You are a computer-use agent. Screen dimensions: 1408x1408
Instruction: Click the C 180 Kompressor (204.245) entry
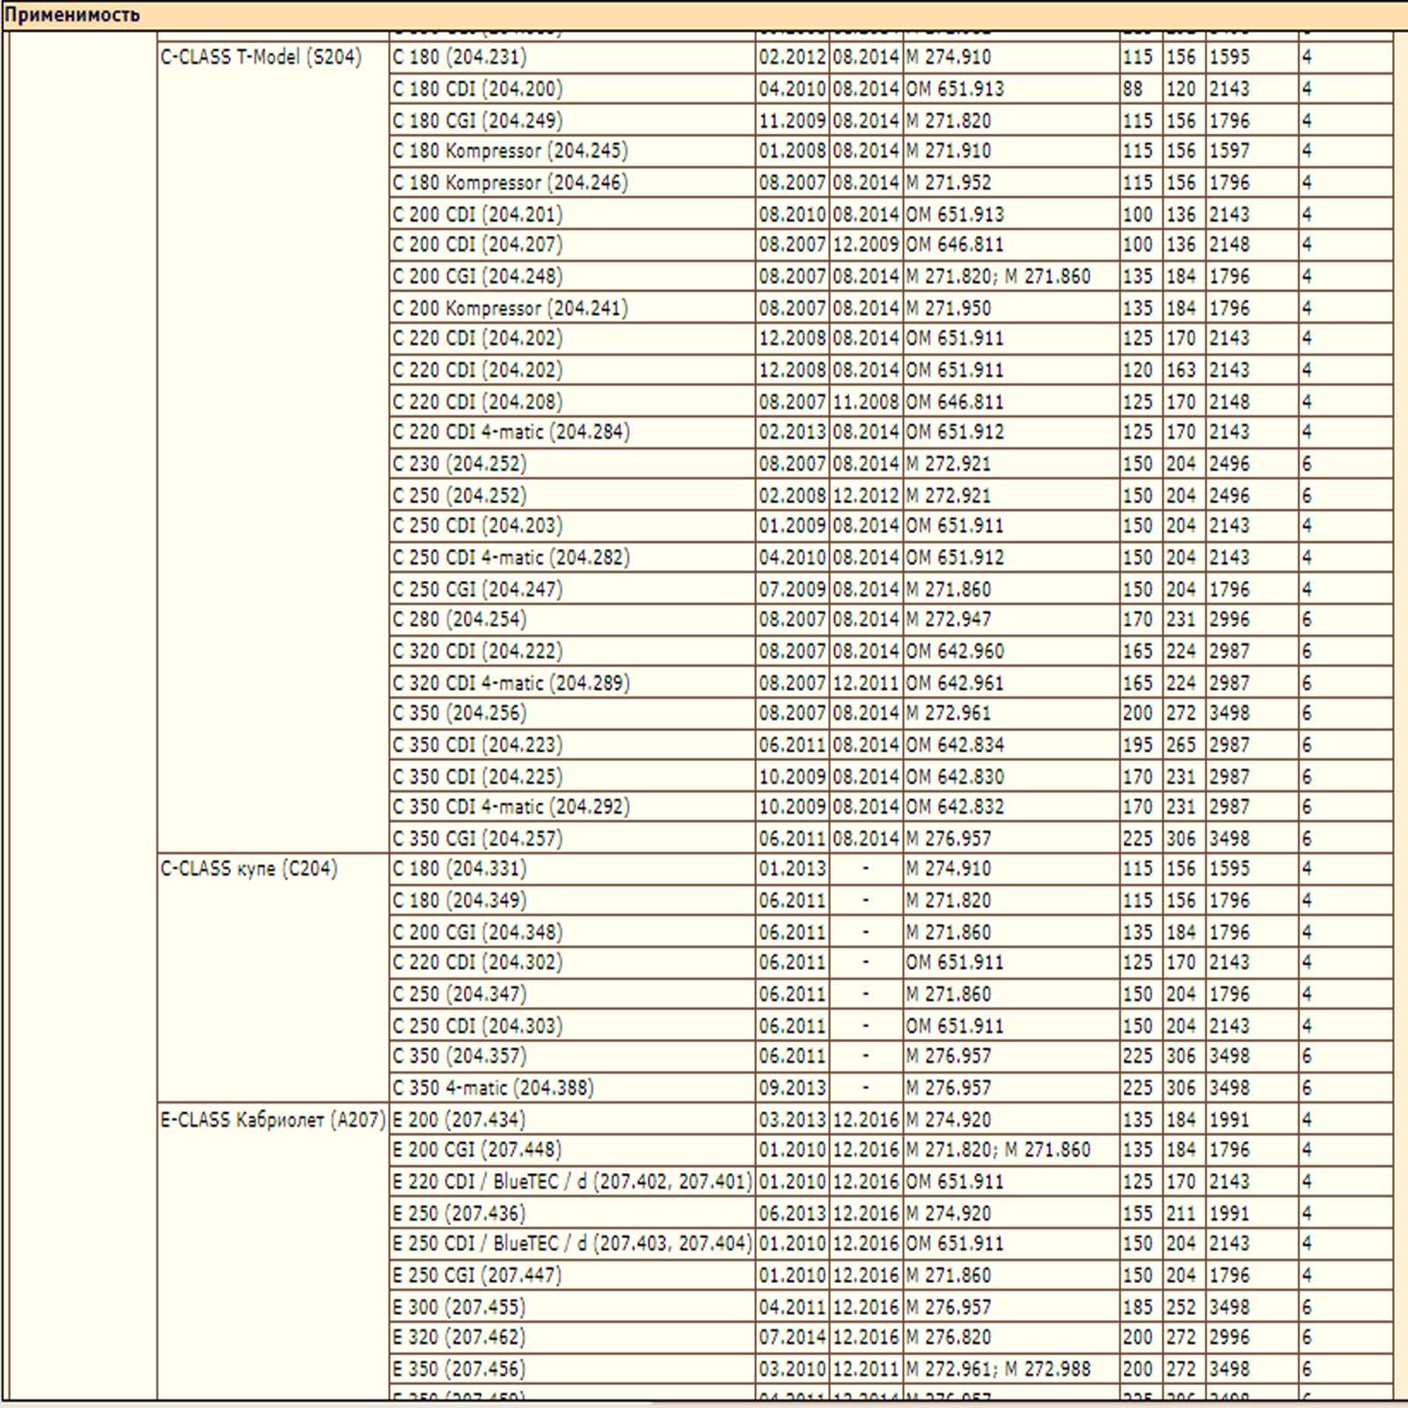510,150
